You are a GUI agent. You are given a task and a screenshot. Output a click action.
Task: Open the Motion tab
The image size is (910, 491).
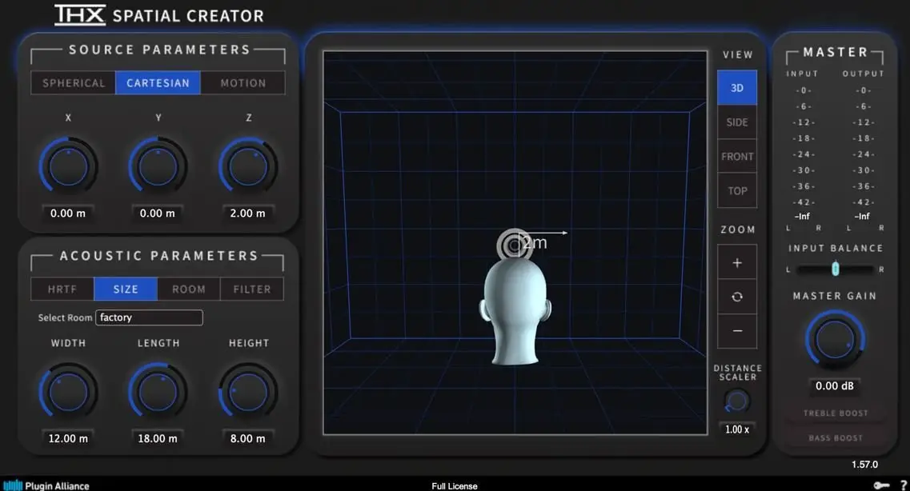coord(243,83)
